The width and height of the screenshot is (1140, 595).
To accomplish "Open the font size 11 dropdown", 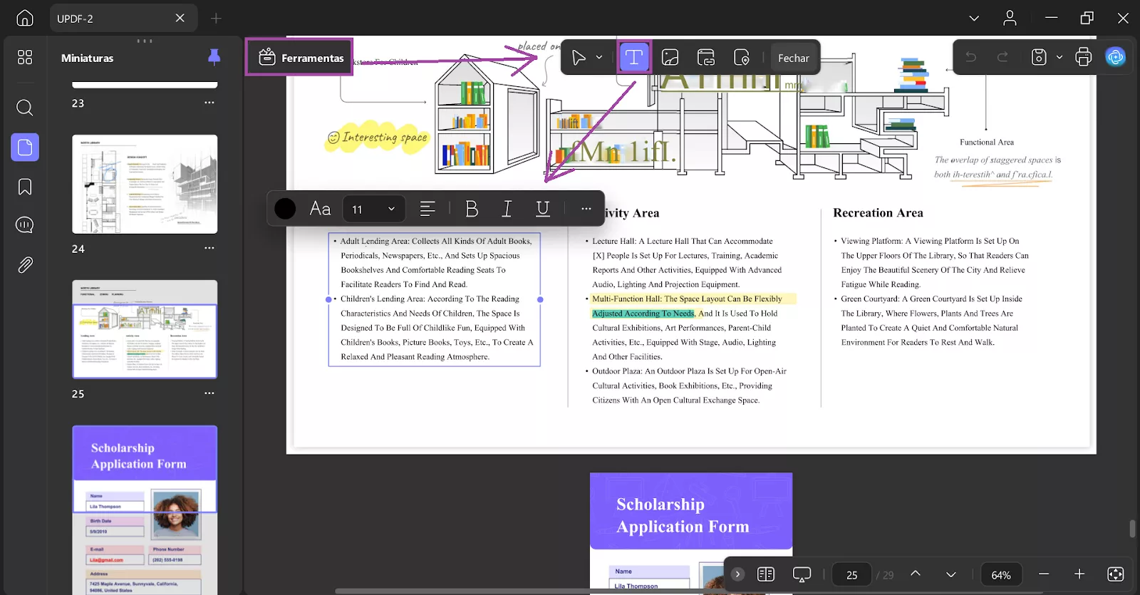I will (374, 209).
